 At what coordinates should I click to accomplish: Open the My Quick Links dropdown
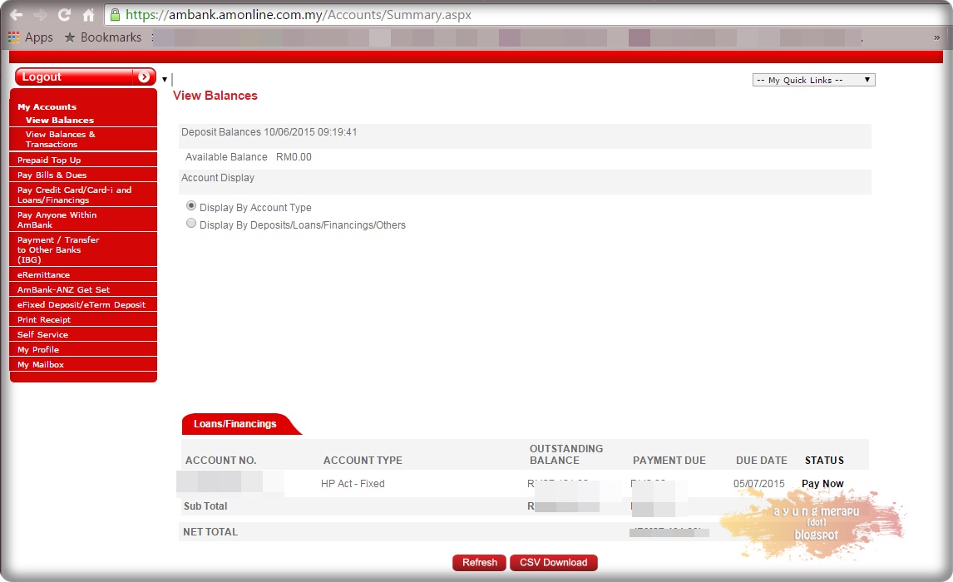point(813,80)
